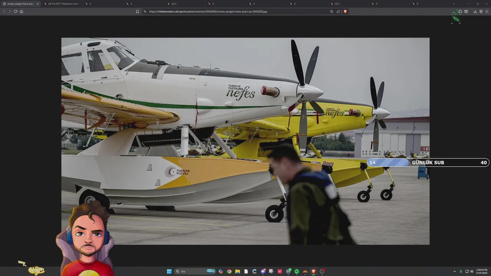Open File Explorer from the taskbar

click(237, 271)
